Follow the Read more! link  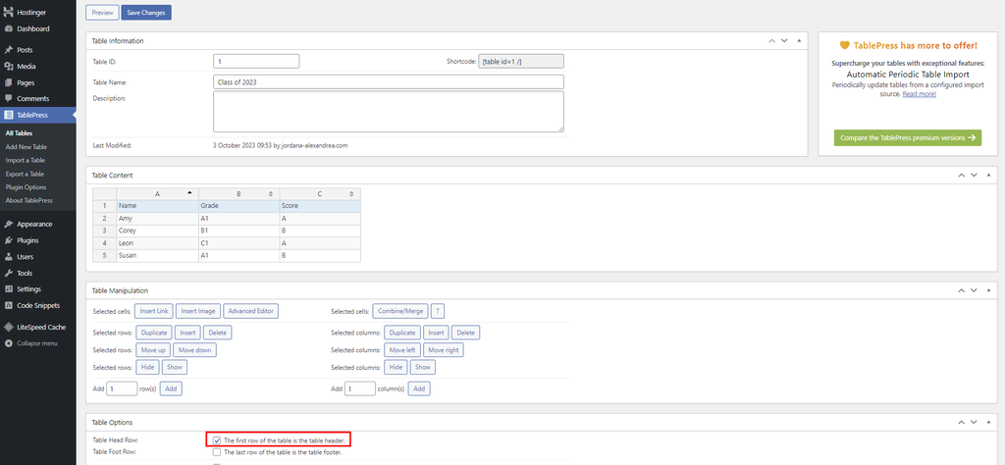point(919,93)
